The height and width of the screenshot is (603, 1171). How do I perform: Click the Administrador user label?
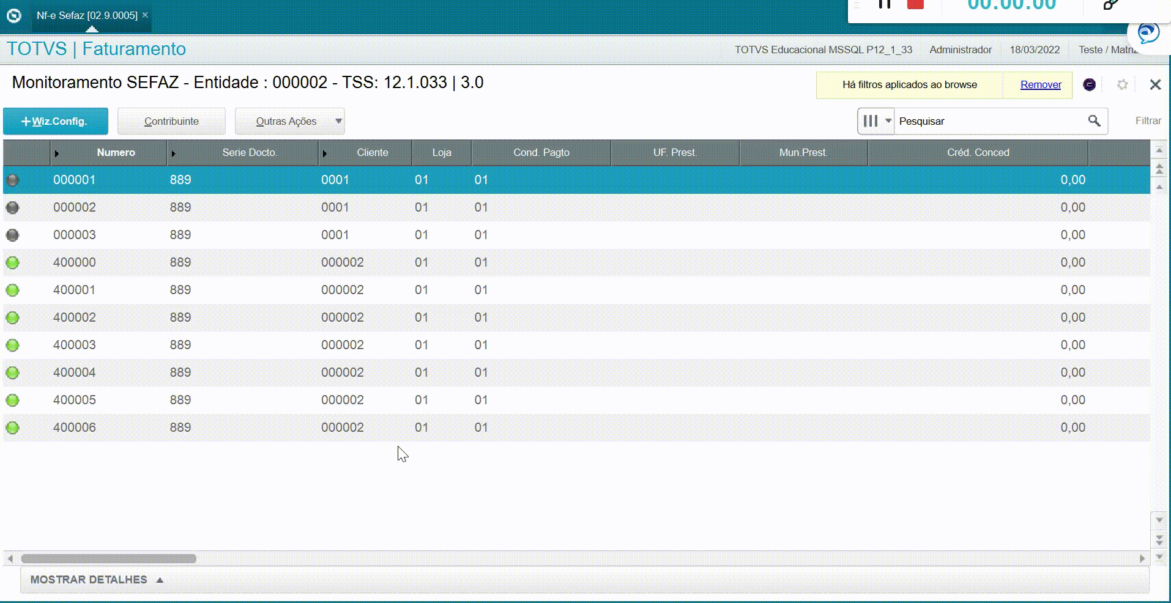click(961, 50)
